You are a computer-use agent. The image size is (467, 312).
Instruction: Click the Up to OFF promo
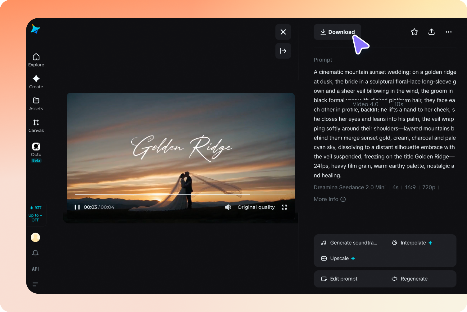tap(35, 218)
